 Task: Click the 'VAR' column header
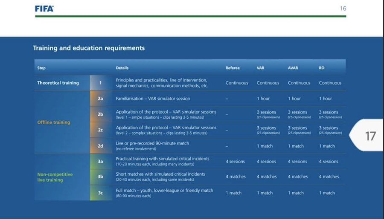pos(260,68)
